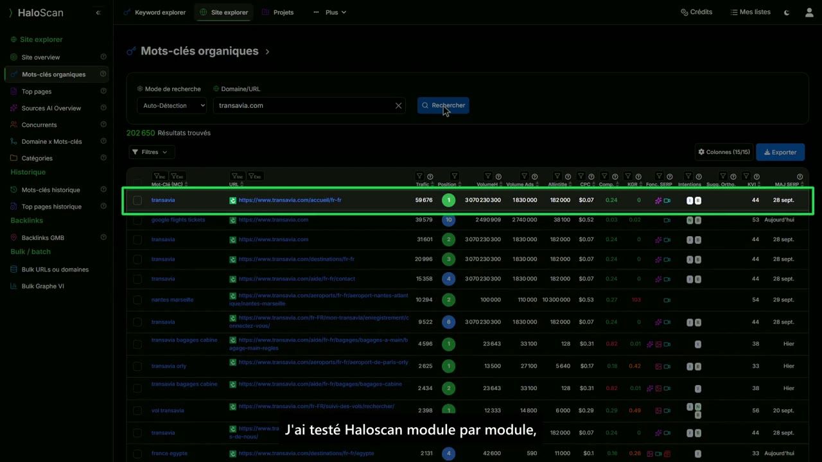Screen dimensions: 822x462
Task: Switch to the Keyword explorer tab
Action: (x=155, y=12)
